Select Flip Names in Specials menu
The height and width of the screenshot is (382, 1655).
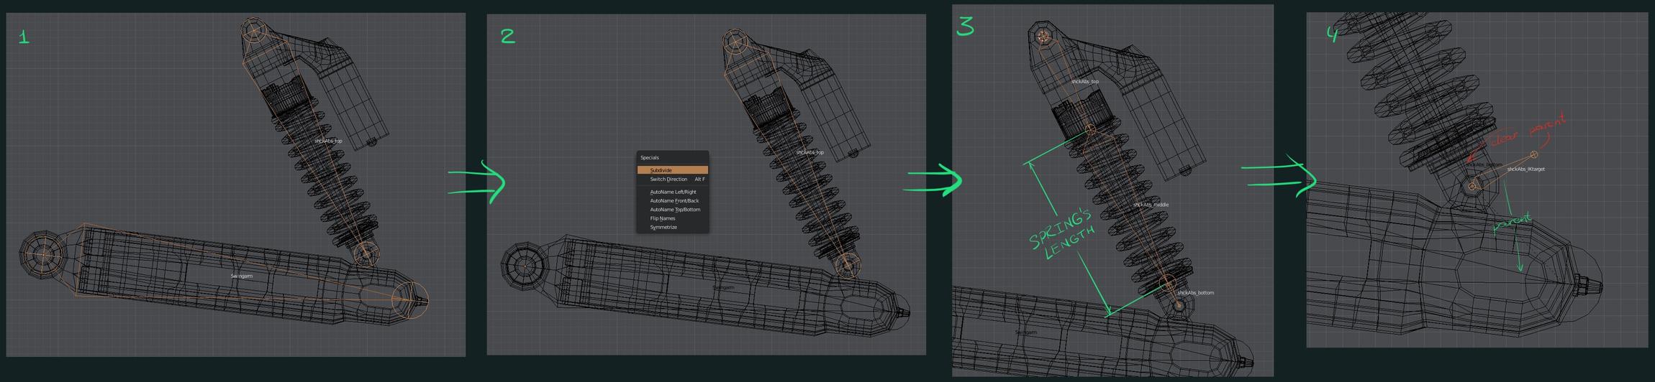click(x=672, y=218)
